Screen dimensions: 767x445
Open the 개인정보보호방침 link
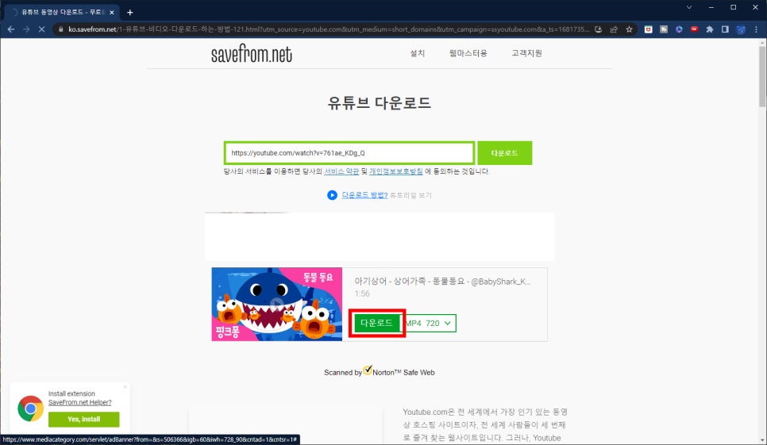(x=395, y=171)
